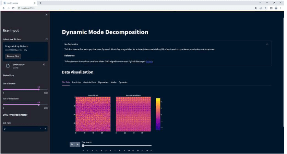Reload the page with the refresh icon
Screen dimensions: 287x154
[13, 8]
